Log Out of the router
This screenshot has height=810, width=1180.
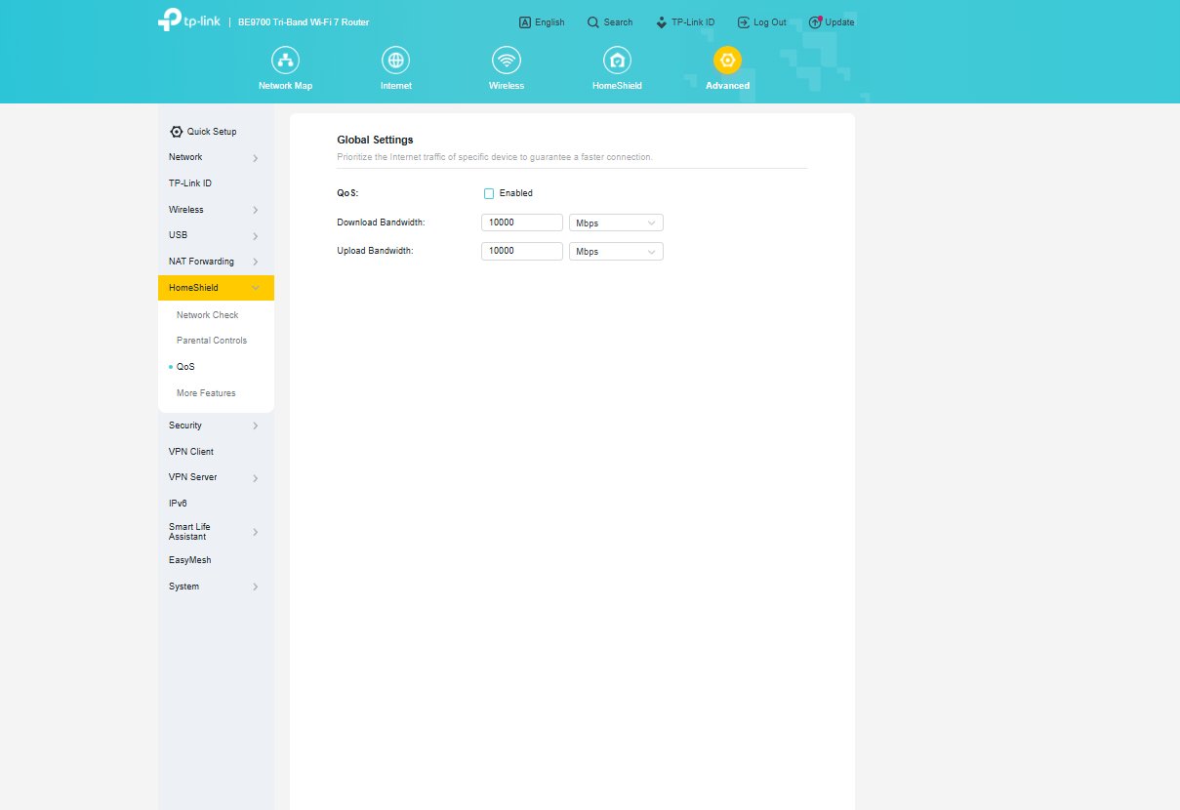pos(761,21)
